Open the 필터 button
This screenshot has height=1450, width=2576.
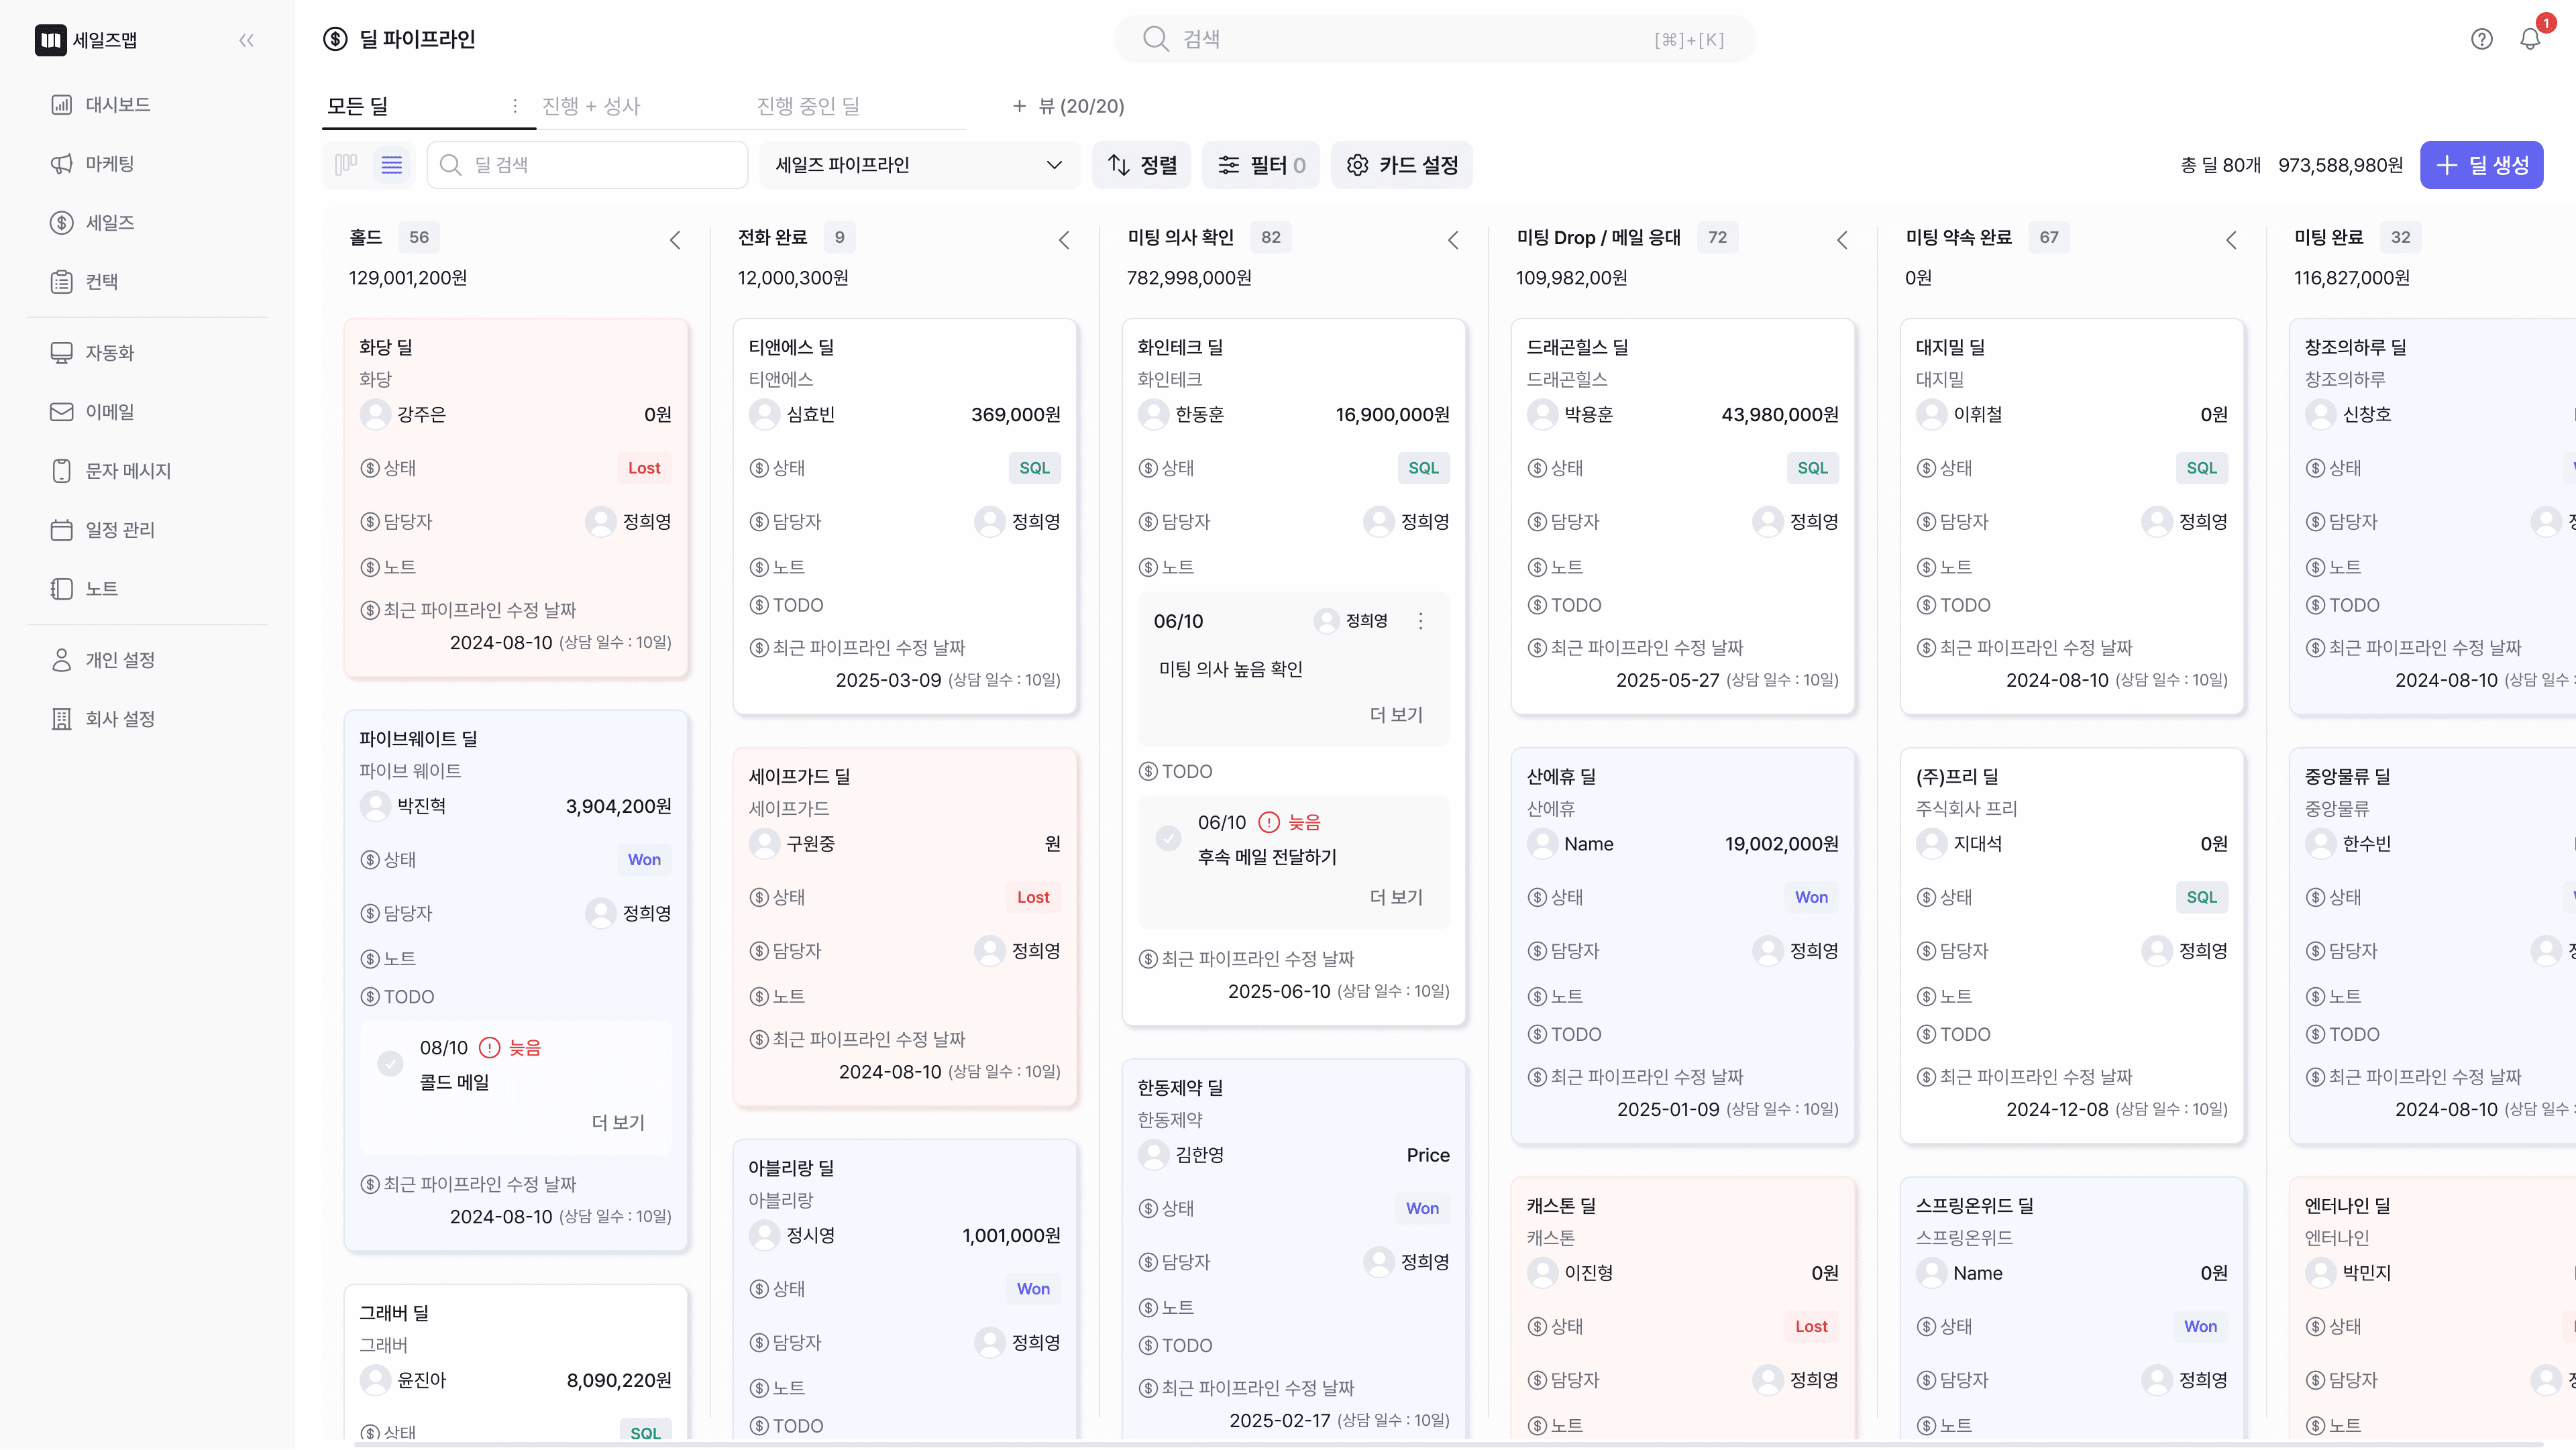point(1260,165)
